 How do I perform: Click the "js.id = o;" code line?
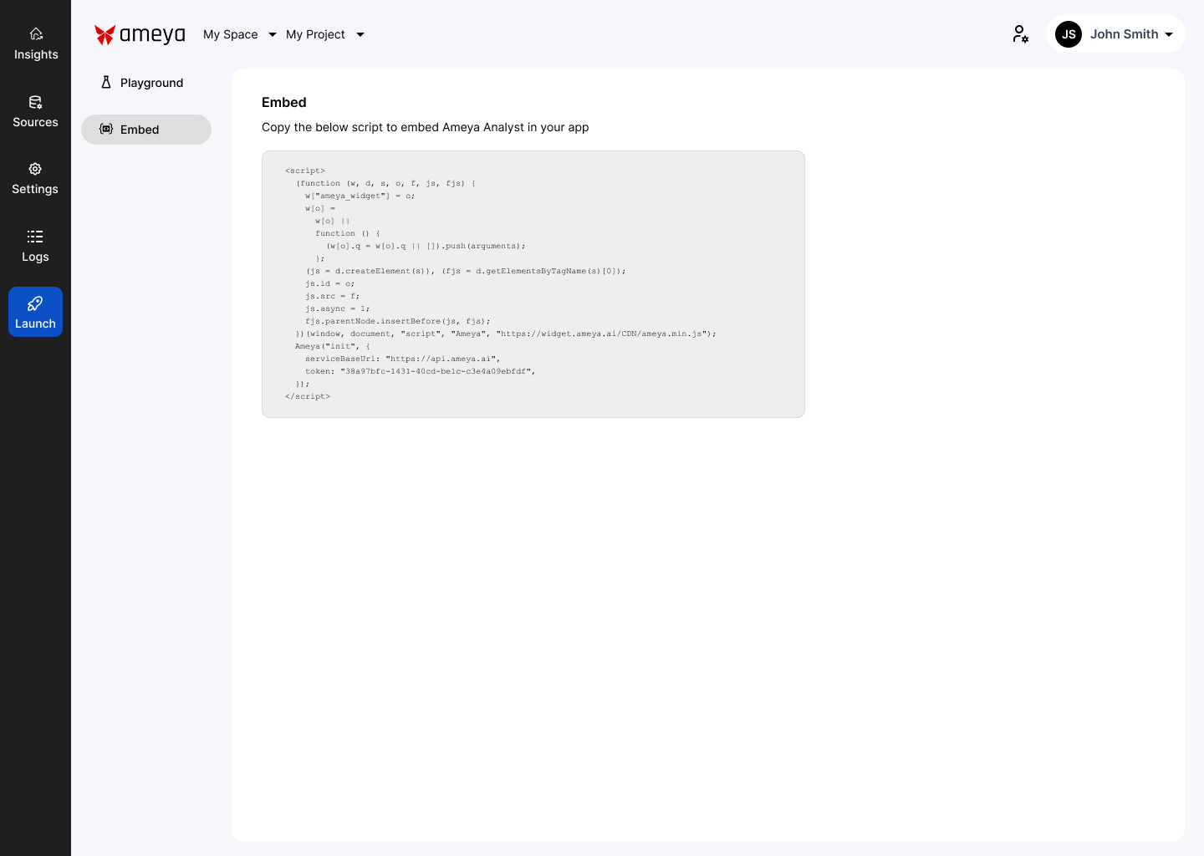(329, 283)
